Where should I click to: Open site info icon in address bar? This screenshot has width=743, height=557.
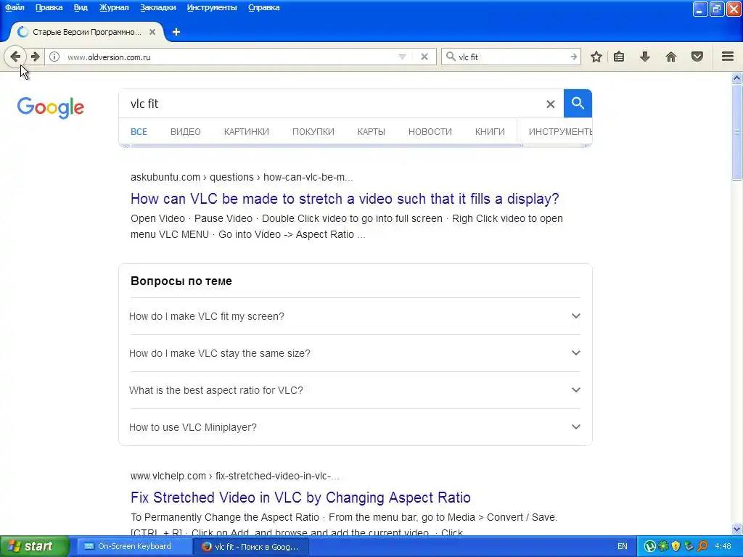(x=54, y=57)
